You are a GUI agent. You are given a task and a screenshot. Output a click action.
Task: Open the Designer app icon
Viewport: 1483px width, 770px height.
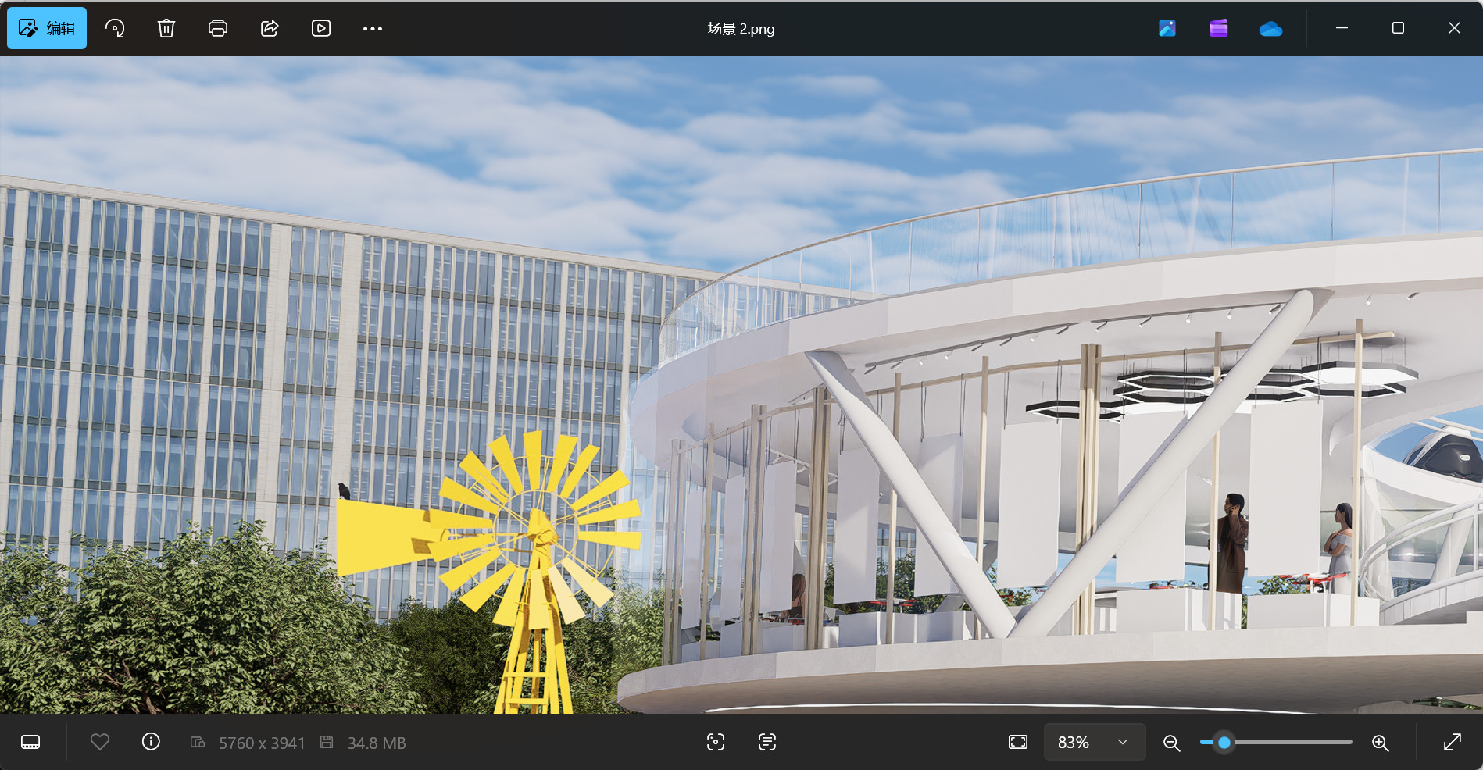[x=1167, y=29]
